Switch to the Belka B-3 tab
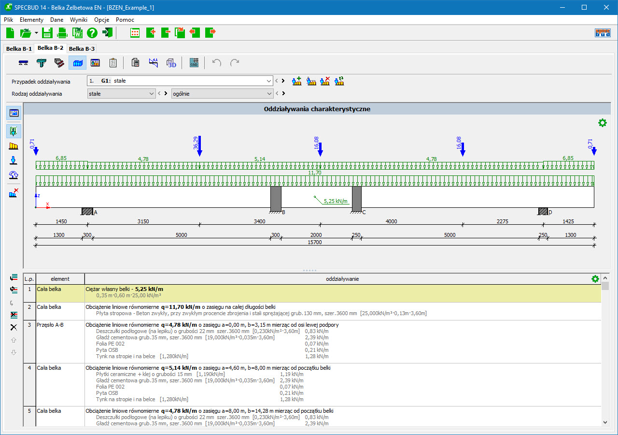The image size is (618, 435). (x=81, y=49)
